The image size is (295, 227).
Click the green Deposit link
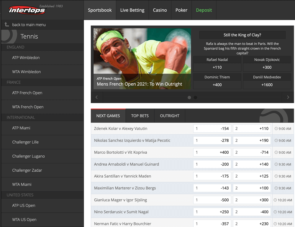(x=204, y=10)
